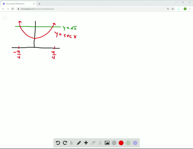Go forward in browser history

[8, 9]
